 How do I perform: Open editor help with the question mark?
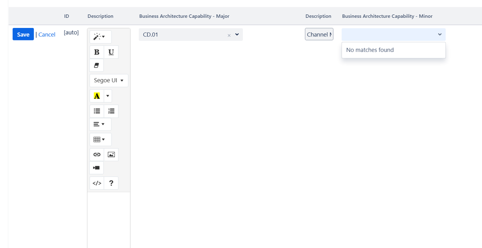click(x=111, y=183)
